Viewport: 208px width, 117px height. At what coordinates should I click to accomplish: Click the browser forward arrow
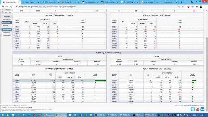tap(7, 7)
